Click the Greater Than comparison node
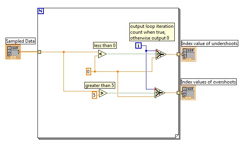Screen dimensions: 243x149 (103, 93)
